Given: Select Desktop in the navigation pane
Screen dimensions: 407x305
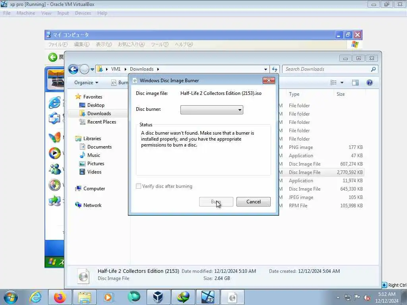Looking at the screenshot, I should point(96,105).
